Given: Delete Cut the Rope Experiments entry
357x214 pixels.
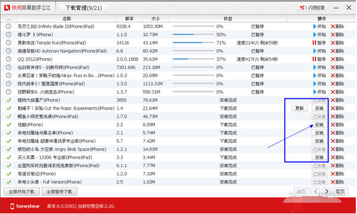Looking at the screenshot, I should (x=337, y=108).
